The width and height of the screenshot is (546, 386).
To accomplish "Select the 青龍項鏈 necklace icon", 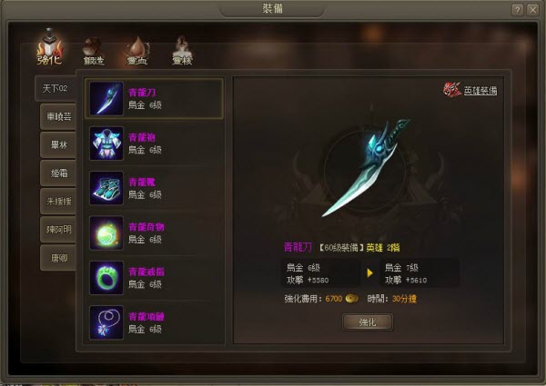I will (106, 322).
